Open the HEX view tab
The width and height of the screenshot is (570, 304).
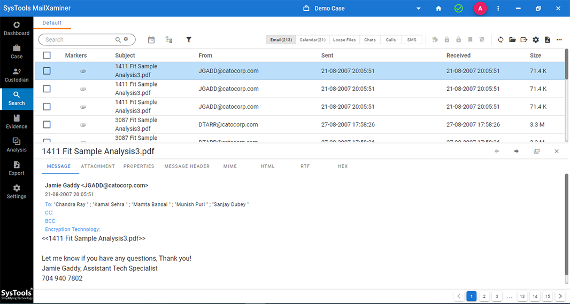point(342,166)
